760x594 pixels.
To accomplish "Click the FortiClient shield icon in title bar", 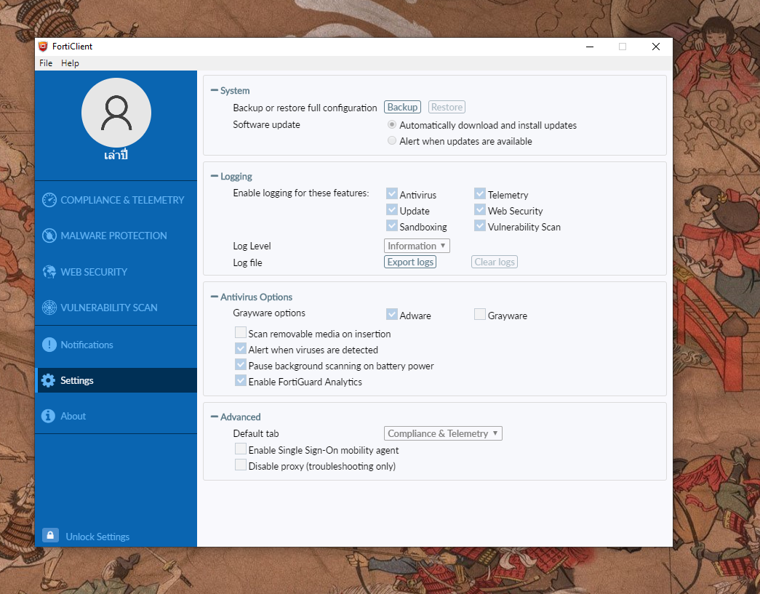I will [43, 46].
